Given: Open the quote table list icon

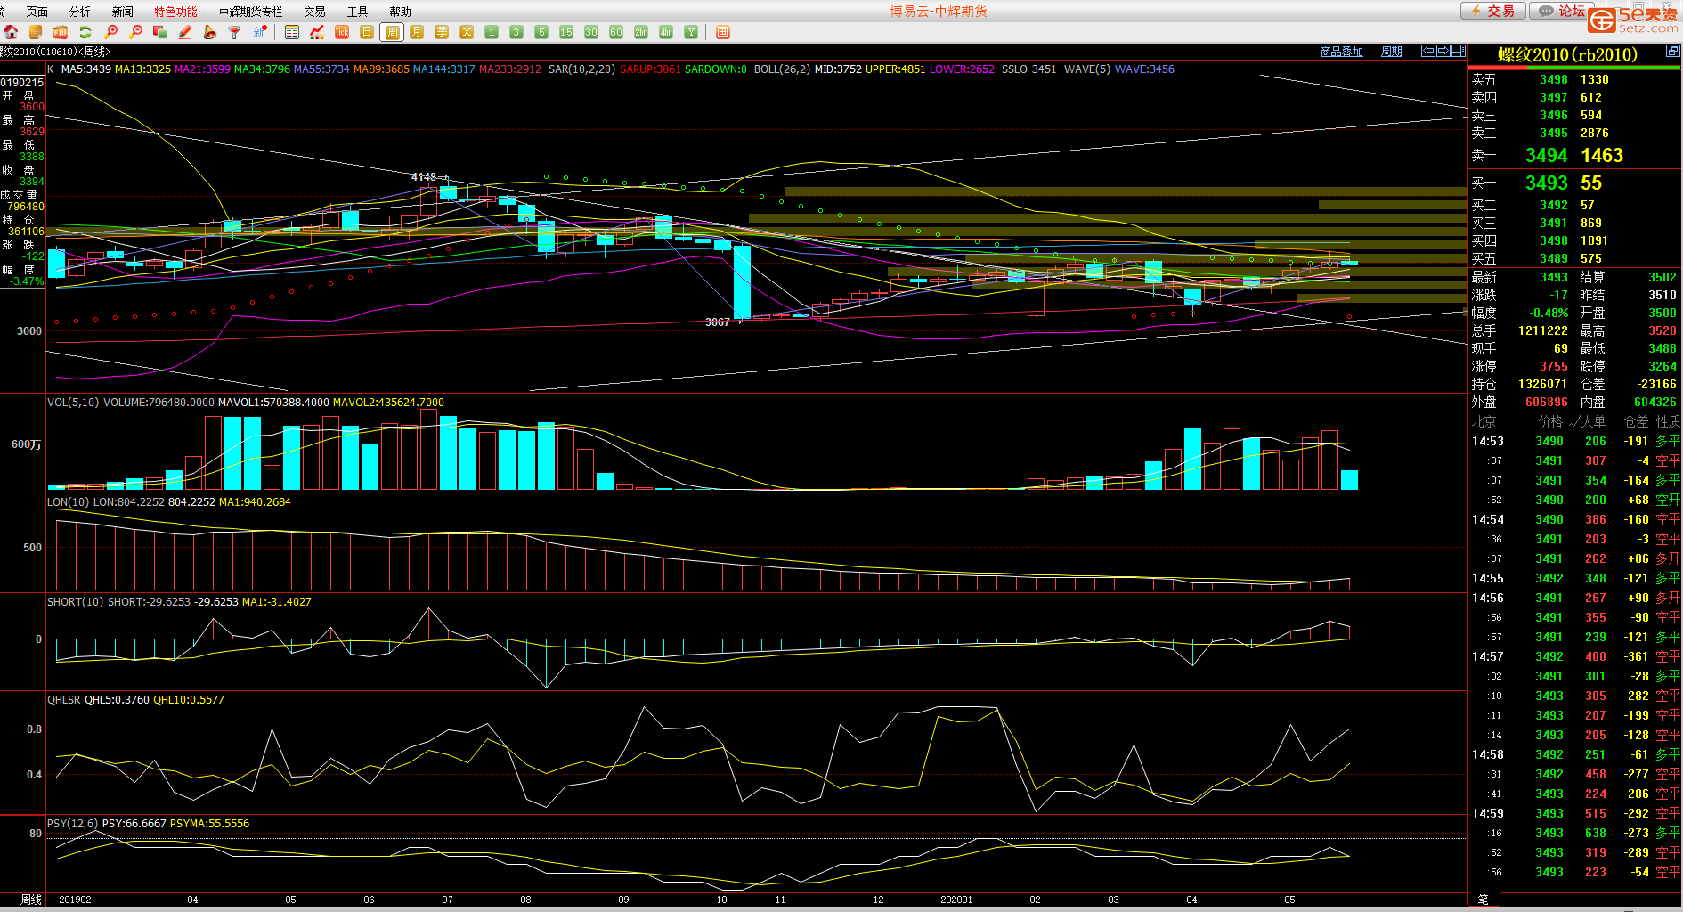Looking at the screenshot, I should tap(292, 32).
